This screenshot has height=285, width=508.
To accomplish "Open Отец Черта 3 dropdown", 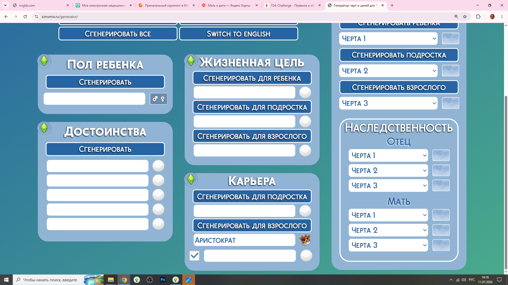I will pos(388,186).
